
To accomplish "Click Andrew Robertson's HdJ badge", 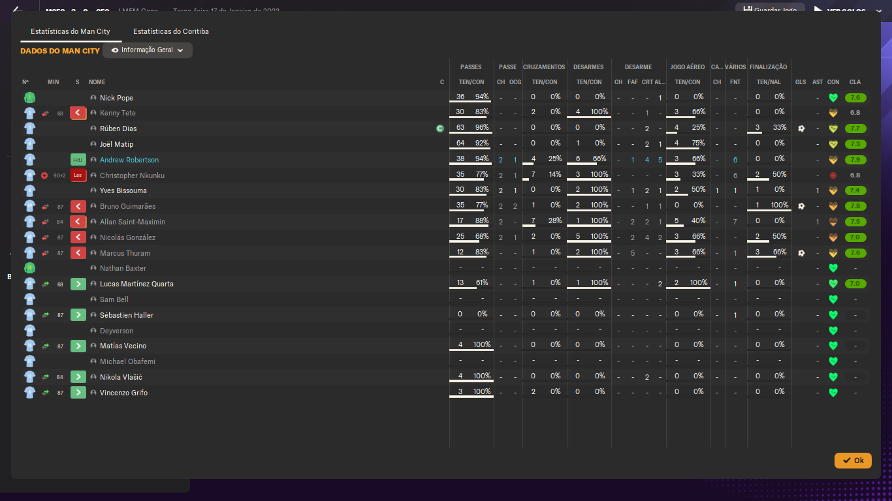I will pyautogui.click(x=78, y=160).
